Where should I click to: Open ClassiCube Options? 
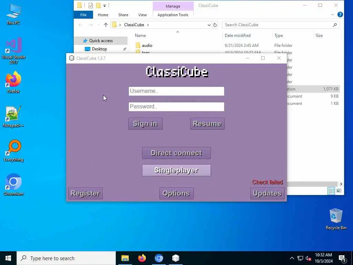pyautogui.click(x=176, y=193)
